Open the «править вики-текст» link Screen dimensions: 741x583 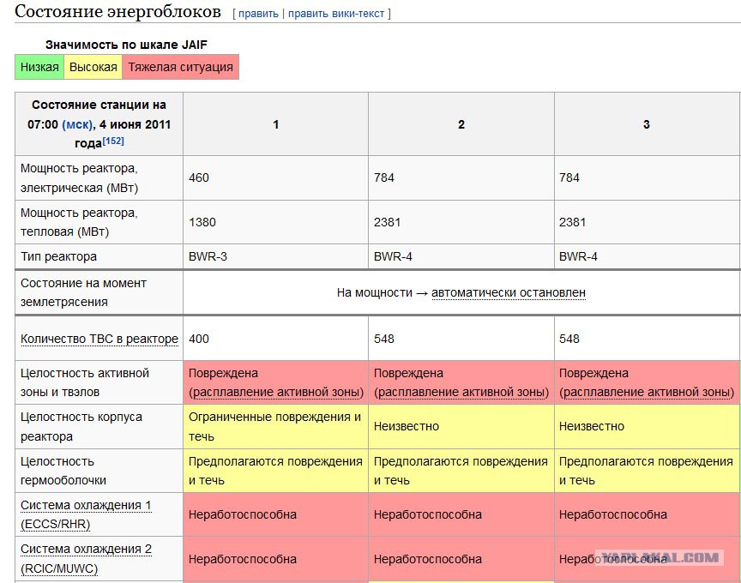[x=336, y=14]
